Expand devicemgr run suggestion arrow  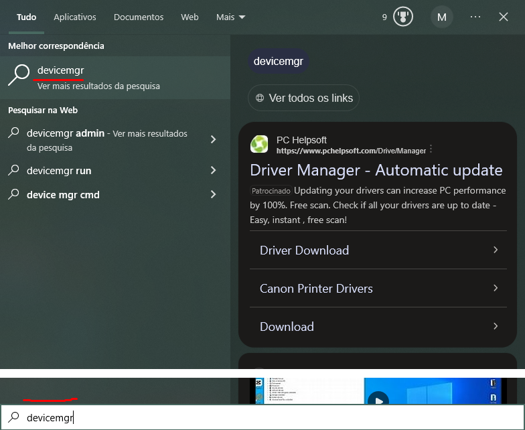(x=213, y=170)
